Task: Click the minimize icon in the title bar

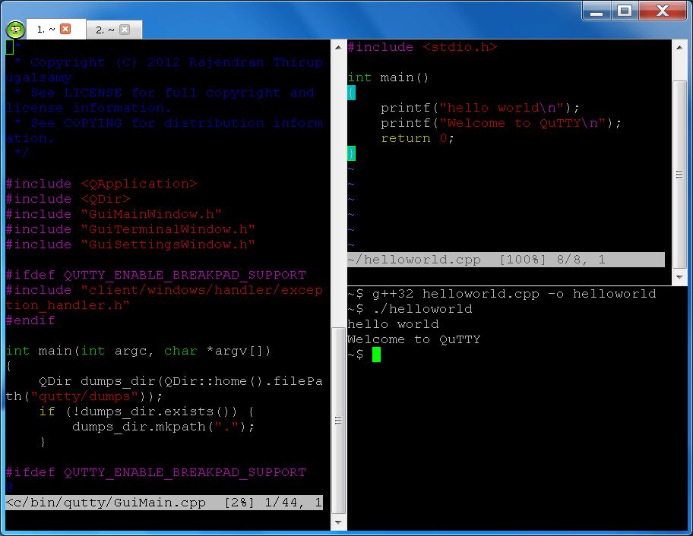Action: [x=596, y=11]
